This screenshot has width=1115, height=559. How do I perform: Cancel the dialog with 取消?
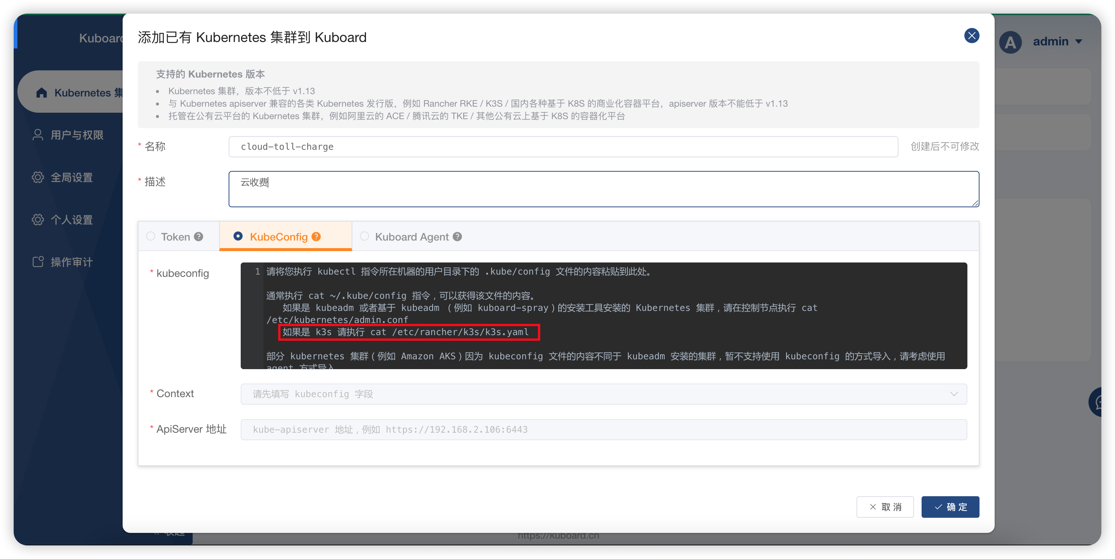[x=885, y=507]
